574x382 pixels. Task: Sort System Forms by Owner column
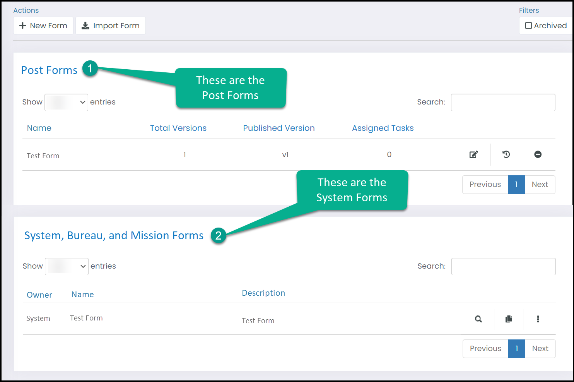tap(39, 295)
